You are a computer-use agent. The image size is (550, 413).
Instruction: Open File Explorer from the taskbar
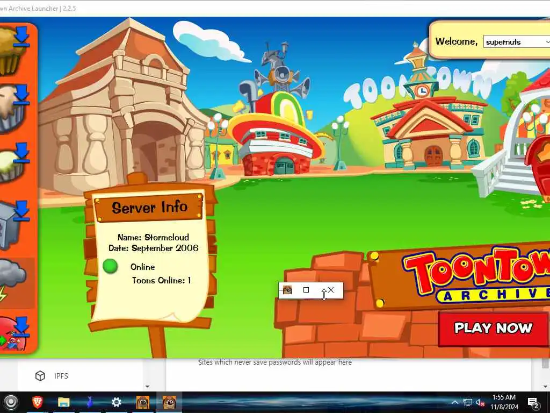pyautogui.click(x=63, y=402)
